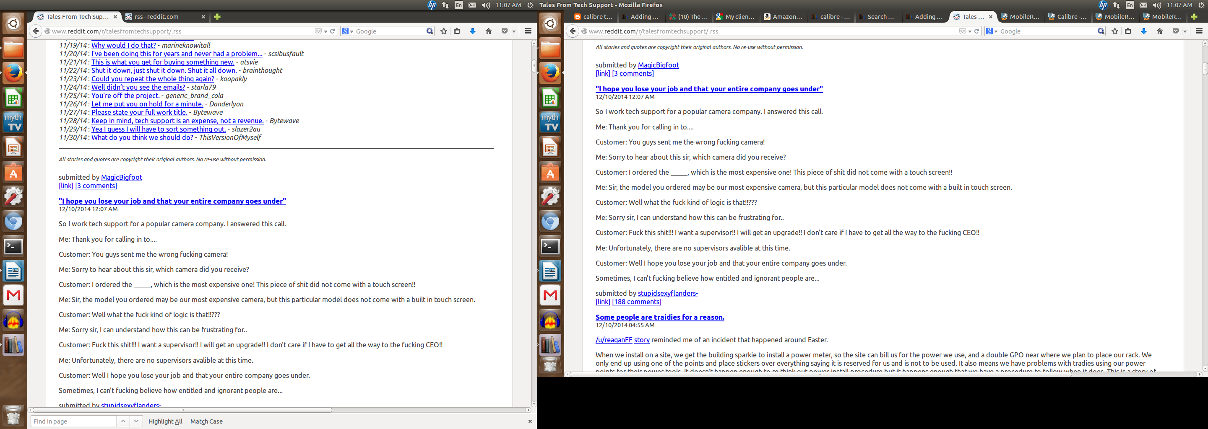Close the 'rss - reddit.com' tab
The width and height of the screenshot is (1208, 429).
203,16
